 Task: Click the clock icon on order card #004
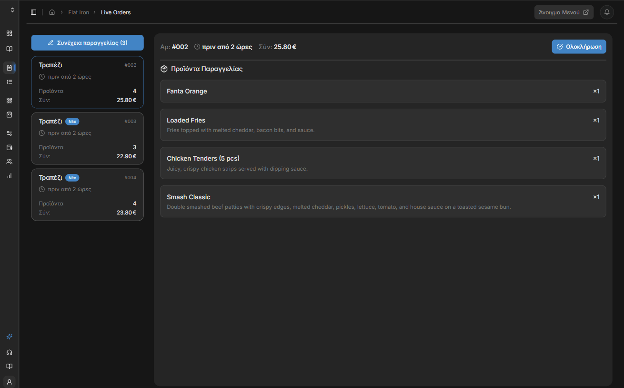(42, 189)
